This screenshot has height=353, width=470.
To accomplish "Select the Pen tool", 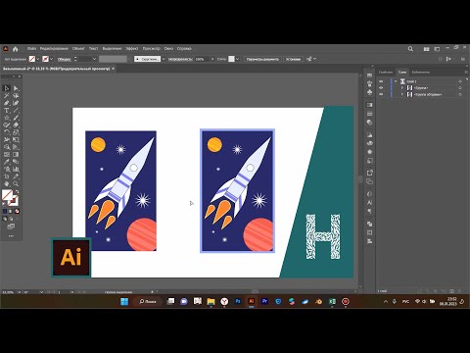I will 7,103.
